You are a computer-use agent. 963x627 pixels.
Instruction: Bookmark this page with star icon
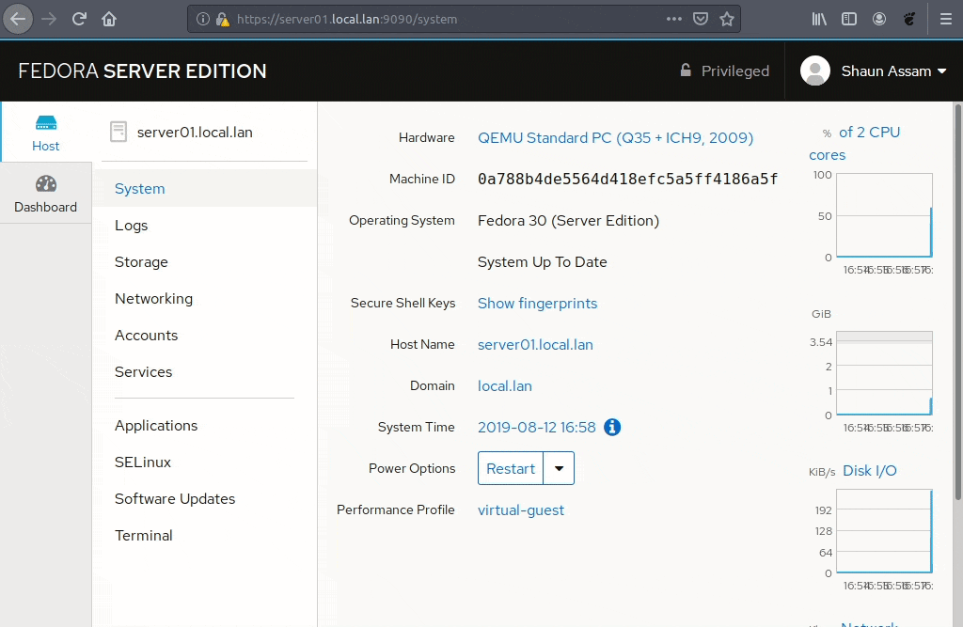point(726,19)
